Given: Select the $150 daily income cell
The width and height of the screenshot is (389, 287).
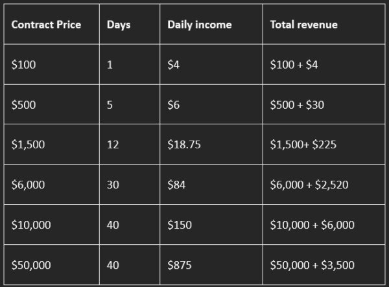Looking at the screenshot, I should 179,225.
